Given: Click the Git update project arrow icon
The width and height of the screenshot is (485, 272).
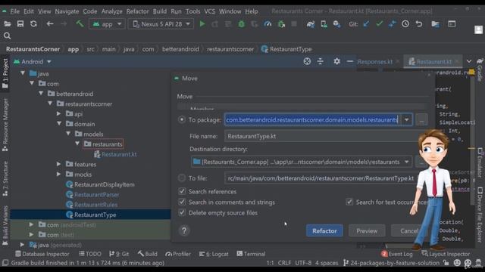Looking at the screenshot, I should [x=367, y=23].
